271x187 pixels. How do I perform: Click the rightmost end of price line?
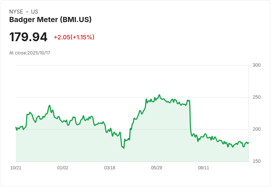pos(249,143)
